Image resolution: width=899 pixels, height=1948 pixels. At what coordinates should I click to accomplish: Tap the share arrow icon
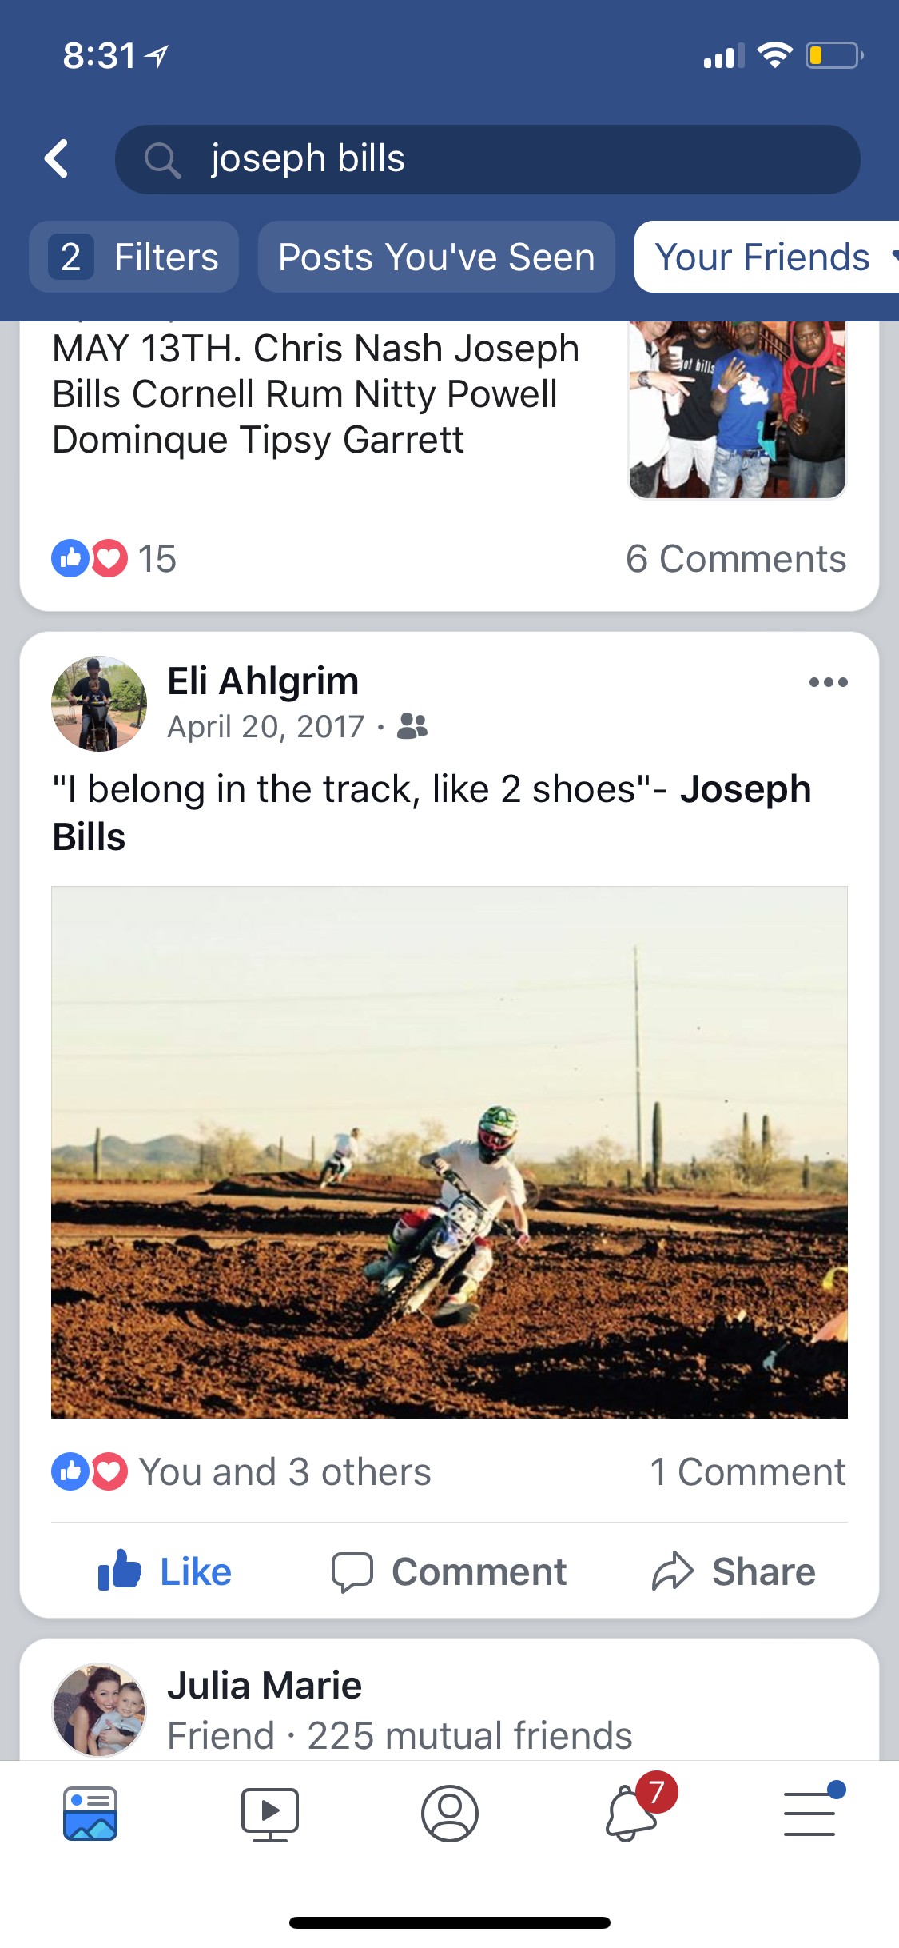point(672,1571)
